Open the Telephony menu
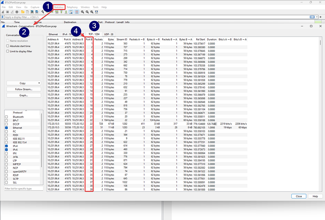 [72, 7]
